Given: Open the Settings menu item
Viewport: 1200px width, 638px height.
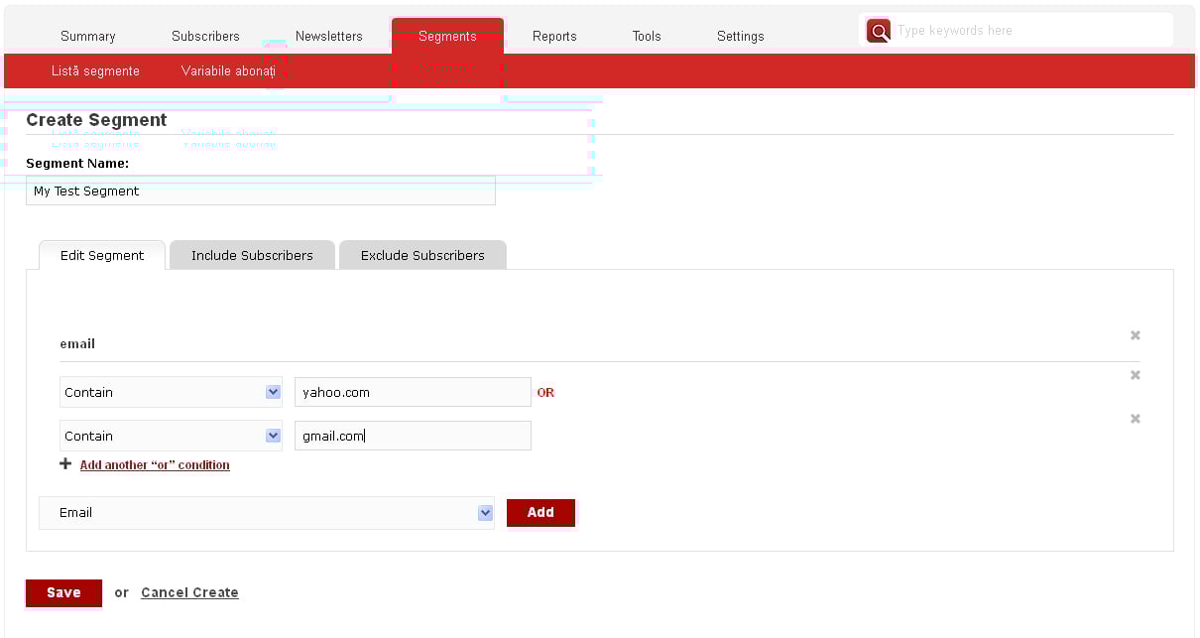Looking at the screenshot, I should [741, 36].
